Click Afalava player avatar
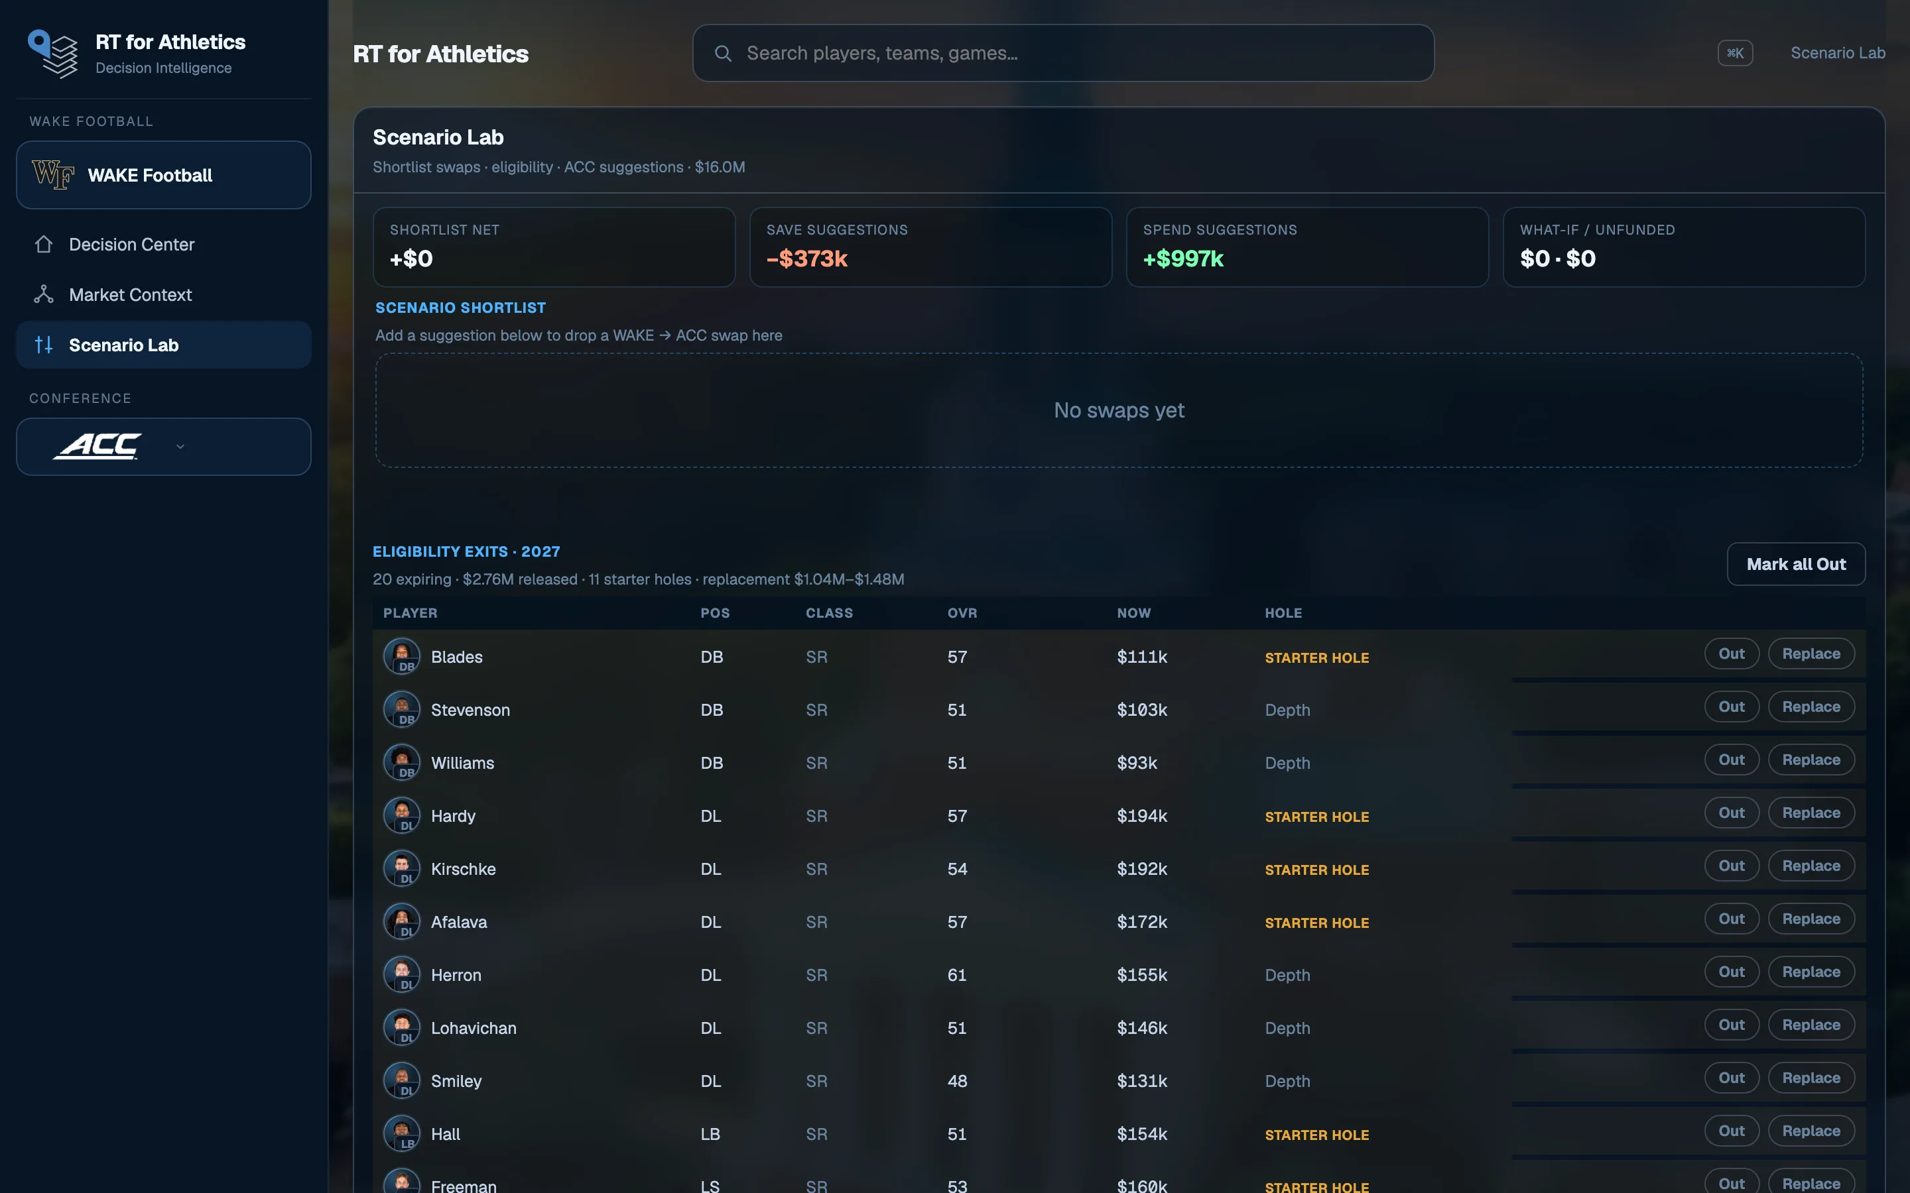1910x1193 pixels. [402, 921]
